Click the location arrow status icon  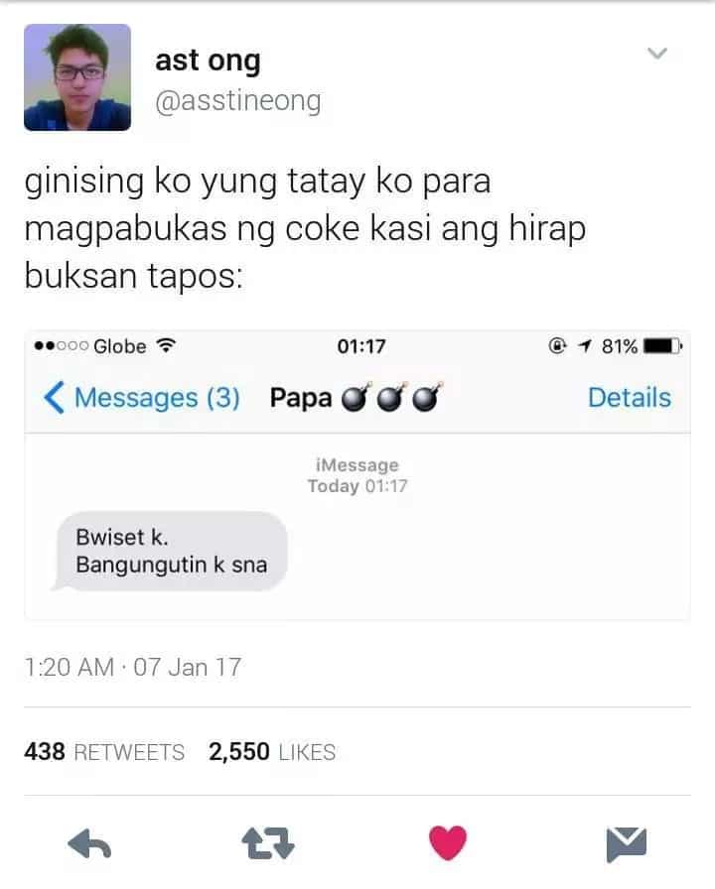(585, 345)
